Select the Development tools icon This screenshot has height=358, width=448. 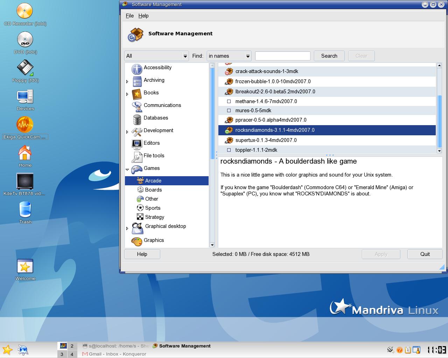137,132
